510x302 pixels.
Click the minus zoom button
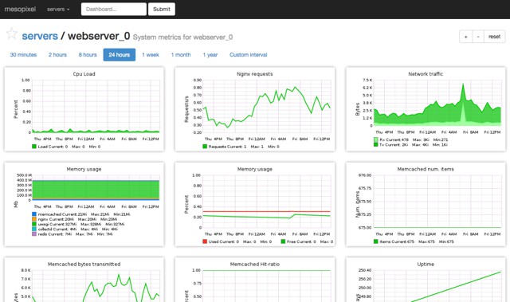click(x=478, y=37)
